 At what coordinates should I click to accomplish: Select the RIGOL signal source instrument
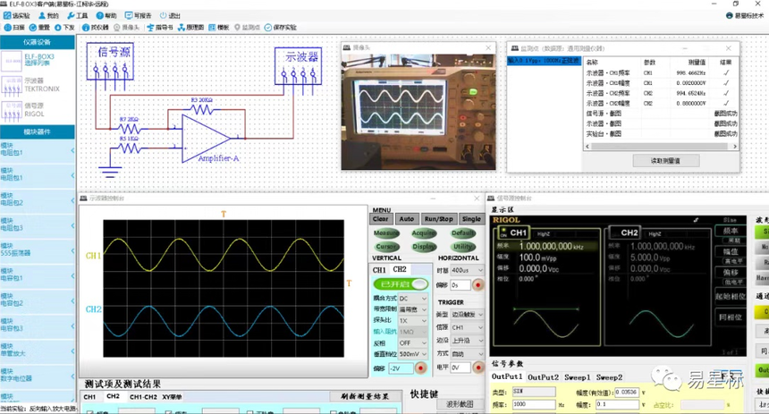click(x=36, y=112)
